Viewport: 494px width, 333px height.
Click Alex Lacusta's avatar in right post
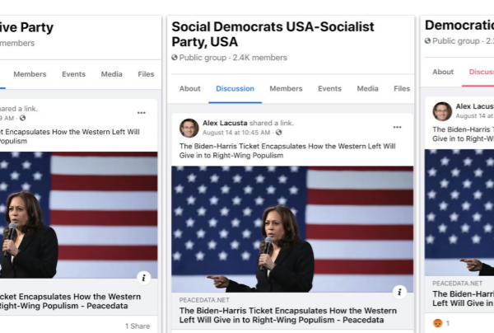point(442,110)
